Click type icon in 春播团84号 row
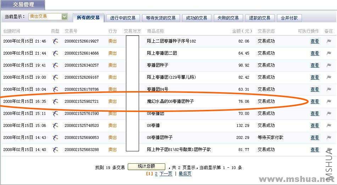This screenshot has width=337, height=185. click(x=55, y=89)
